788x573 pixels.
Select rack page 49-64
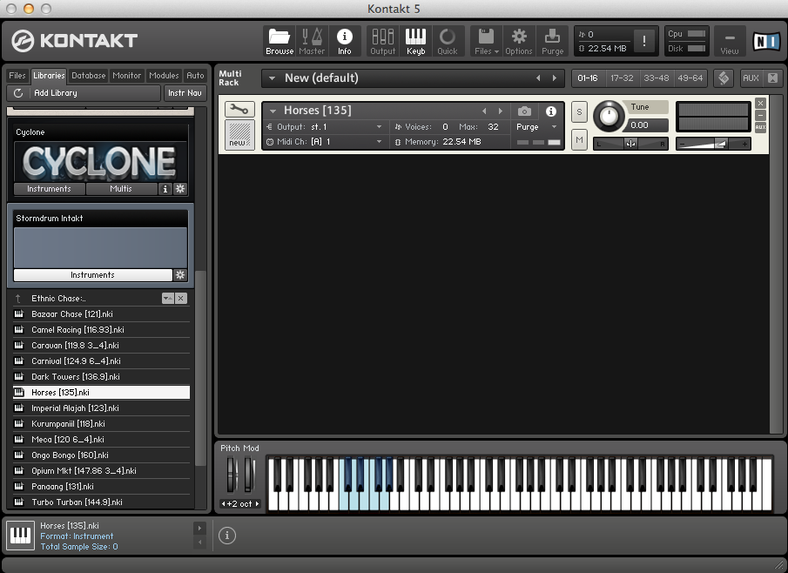(x=690, y=78)
